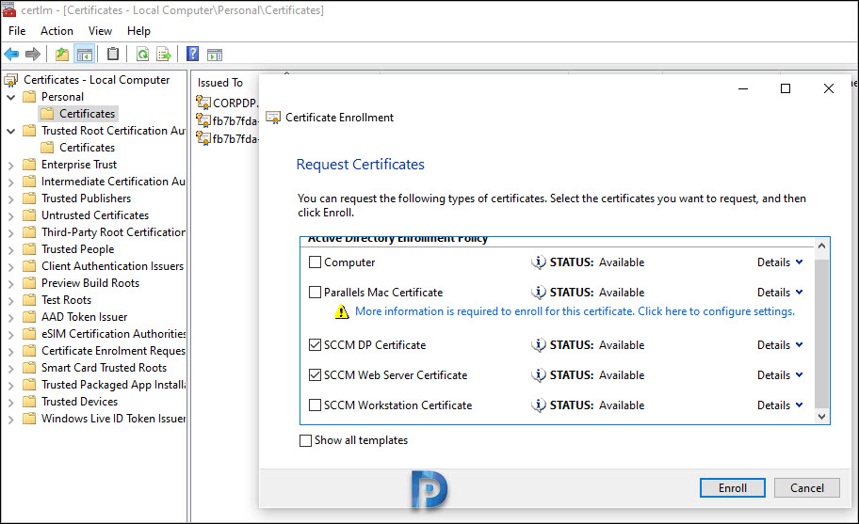Uncheck the SCCM Web Server Certificate checkbox
The width and height of the screenshot is (859, 524).
coord(315,375)
